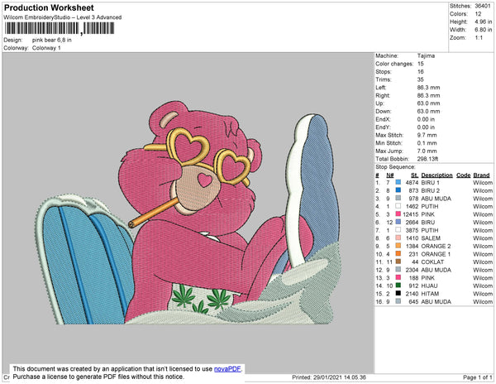
Task: Click the pink bear embroidery preview image
Action: tap(188, 213)
